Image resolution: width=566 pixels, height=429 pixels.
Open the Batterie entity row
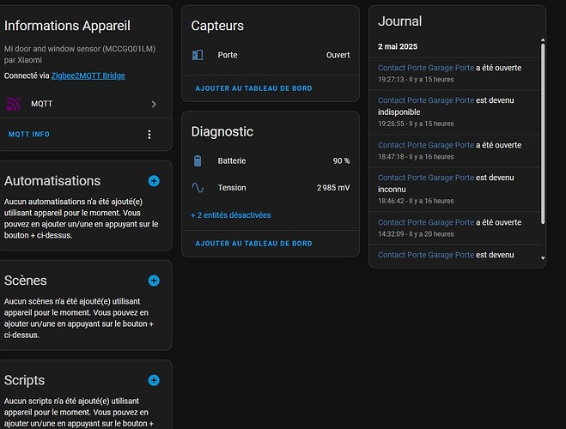coord(271,160)
